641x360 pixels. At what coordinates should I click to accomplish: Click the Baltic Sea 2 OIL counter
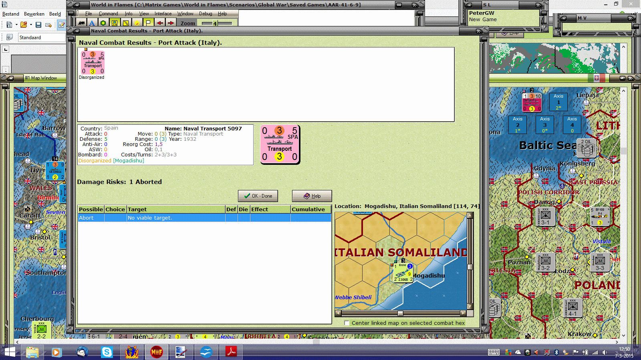coord(586,148)
